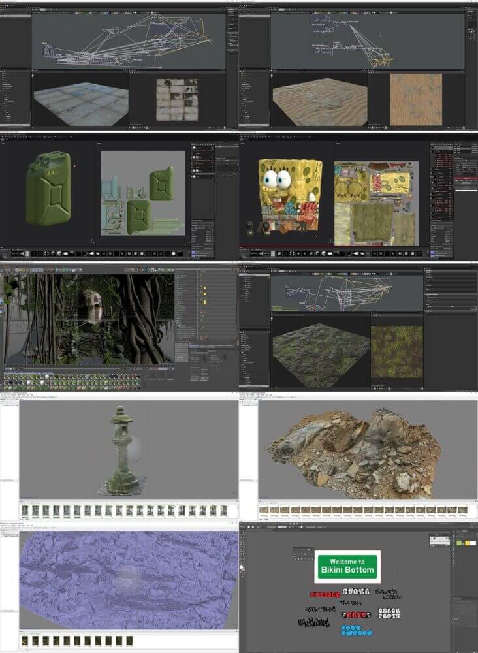The height and width of the screenshot is (653, 478).
Task: Toggle visibility of the top layer in the jerrycan layer stack
Action: click(x=193, y=148)
